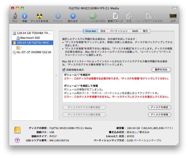Select the 128.04 GB TOSHIBA disk
This screenshot has height=158, width=188.
(x=32, y=33)
